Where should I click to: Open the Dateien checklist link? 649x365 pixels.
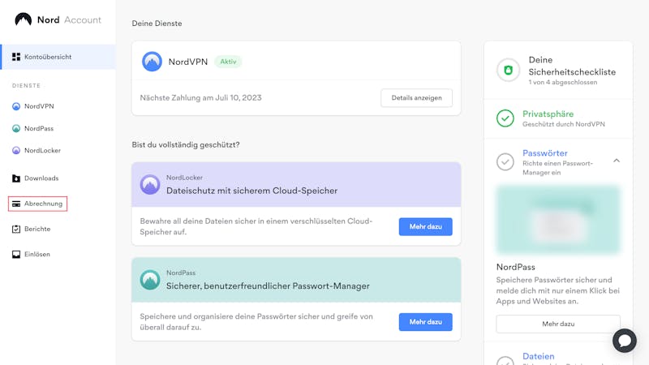[x=538, y=356]
